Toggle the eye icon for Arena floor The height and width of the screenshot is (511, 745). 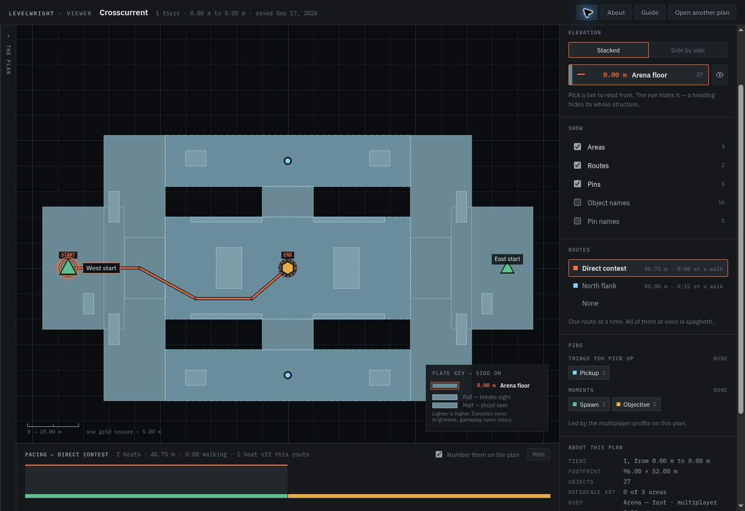[x=720, y=75]
